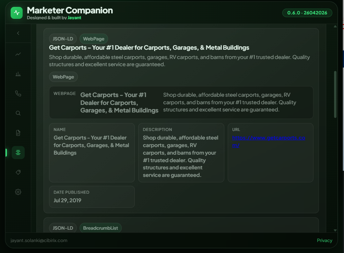The image size is (344, 253).
Task: Collapse the sidebar with back chevron
Action: tap(18, 33)
